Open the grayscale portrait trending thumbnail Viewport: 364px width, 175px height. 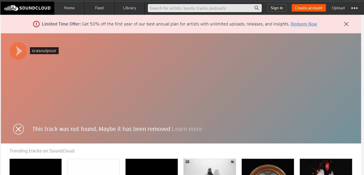[x=210, y=167]
